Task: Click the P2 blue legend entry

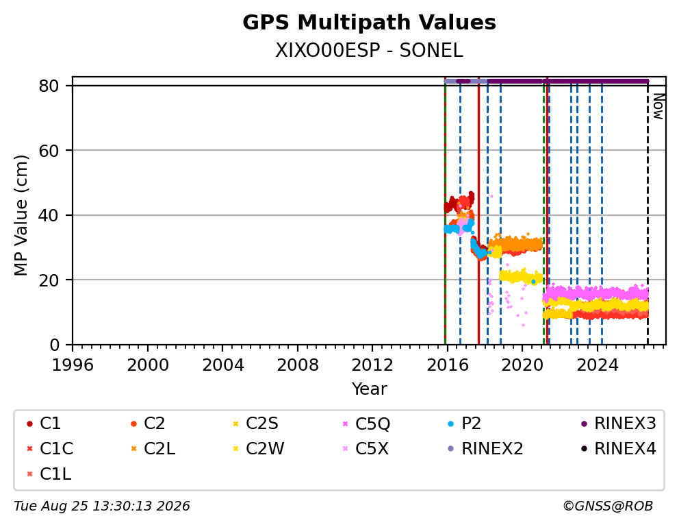Action: click(464, 424)
